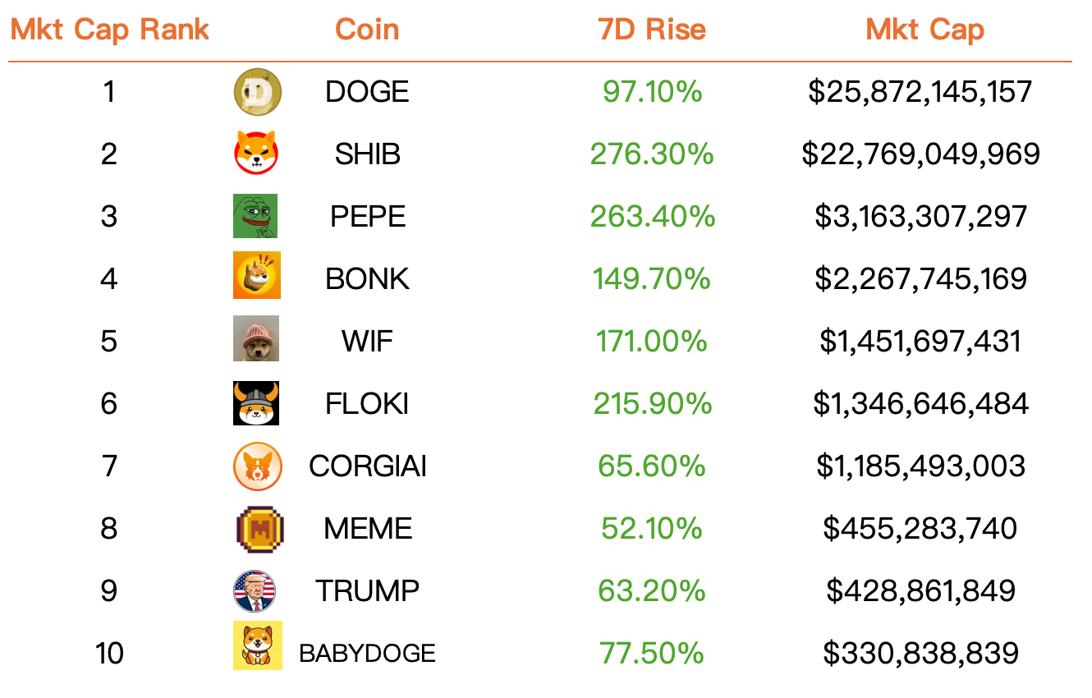Click the SHIB shiba logo icon
The width and height of the screenshot is (1092, 698).
pos(257,154)
